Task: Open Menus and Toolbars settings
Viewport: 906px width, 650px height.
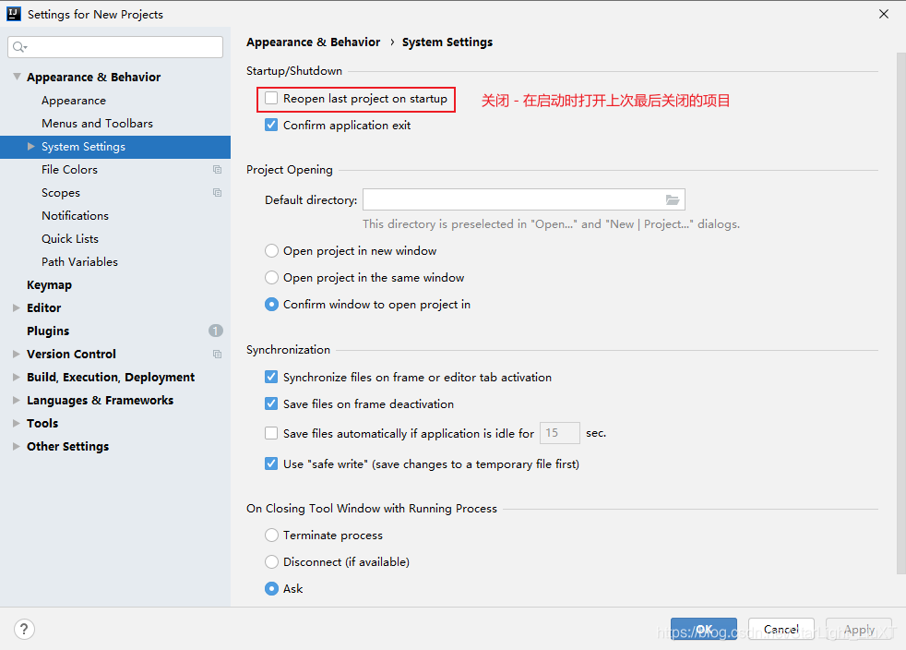Action: coord(97,123)
